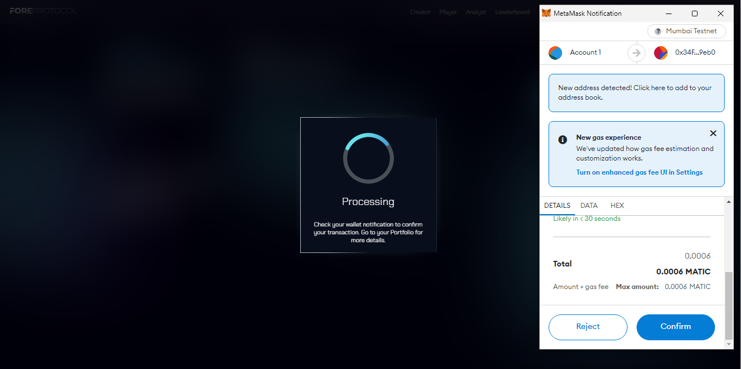Open the Leaderboard menu item

(x=512, y=12)
